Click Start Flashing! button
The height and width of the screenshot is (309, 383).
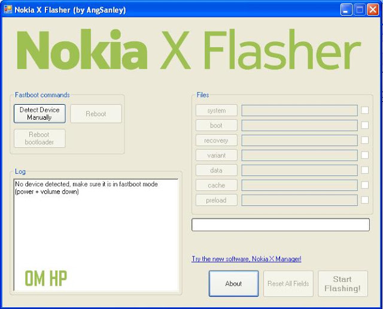[x=343, y=284]
